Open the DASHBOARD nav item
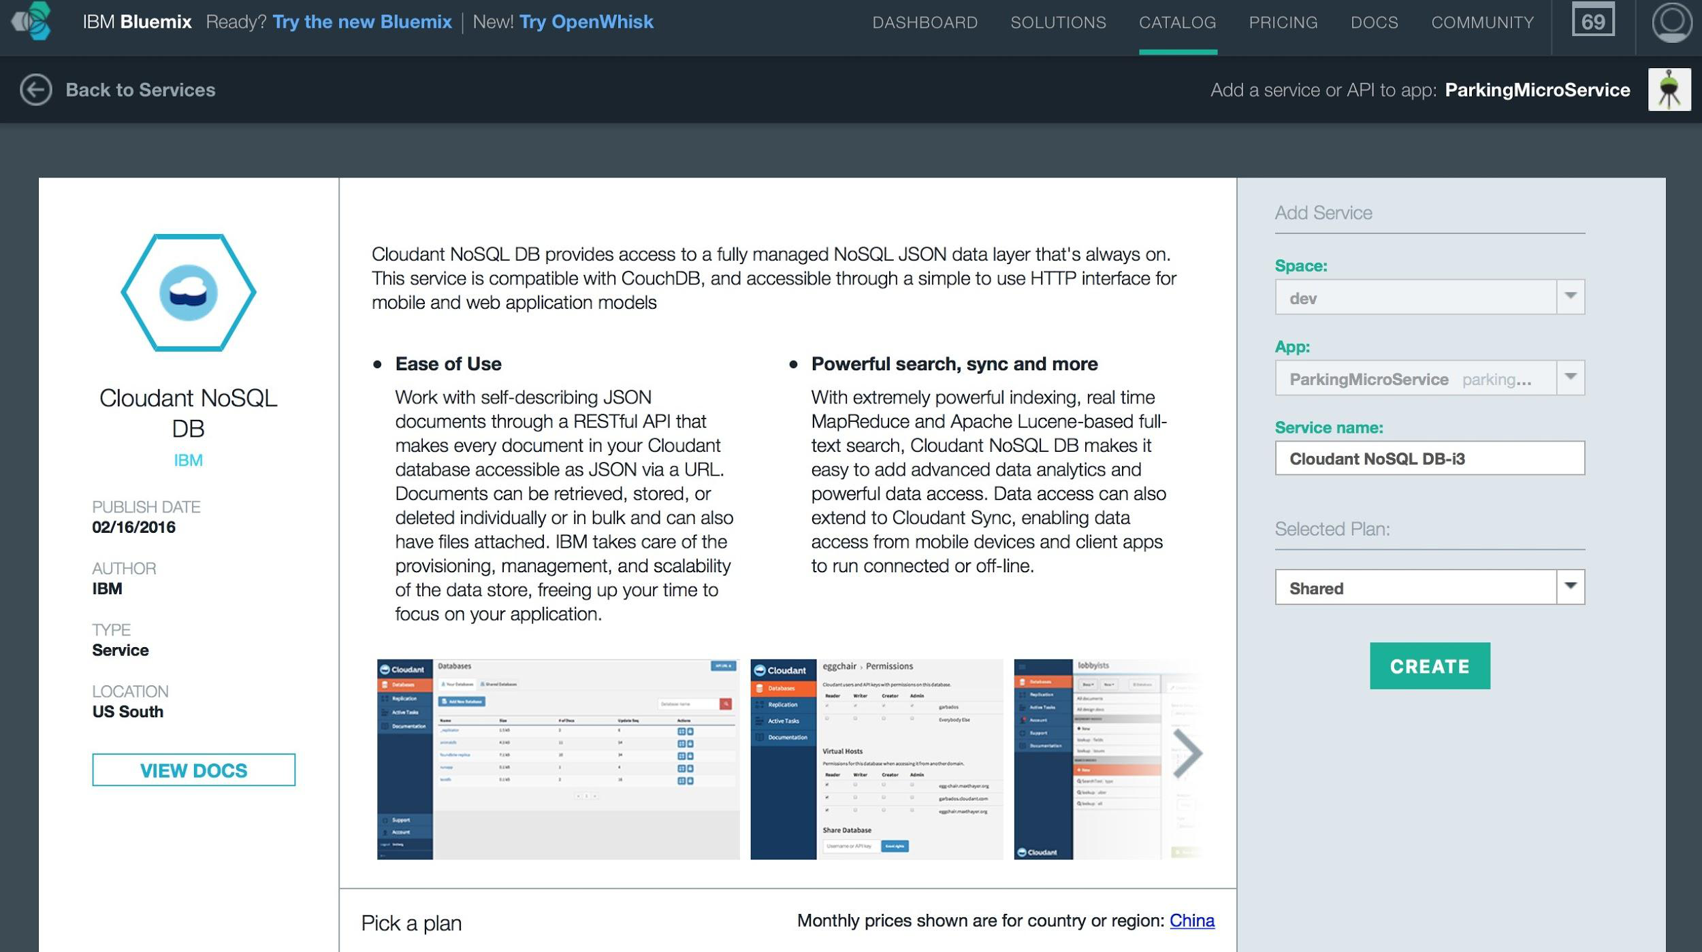 [925, 22]
